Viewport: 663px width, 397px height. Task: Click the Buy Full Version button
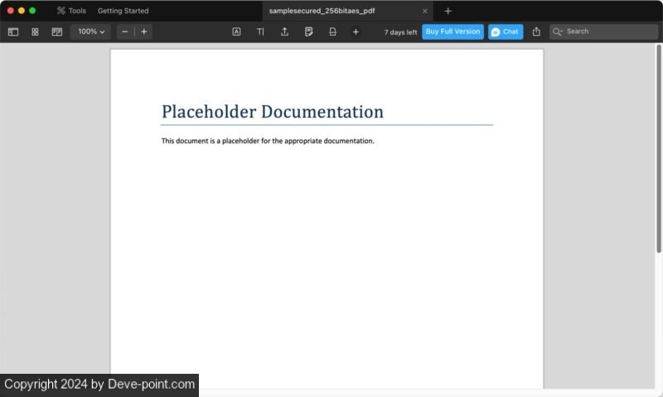(452, 31)
